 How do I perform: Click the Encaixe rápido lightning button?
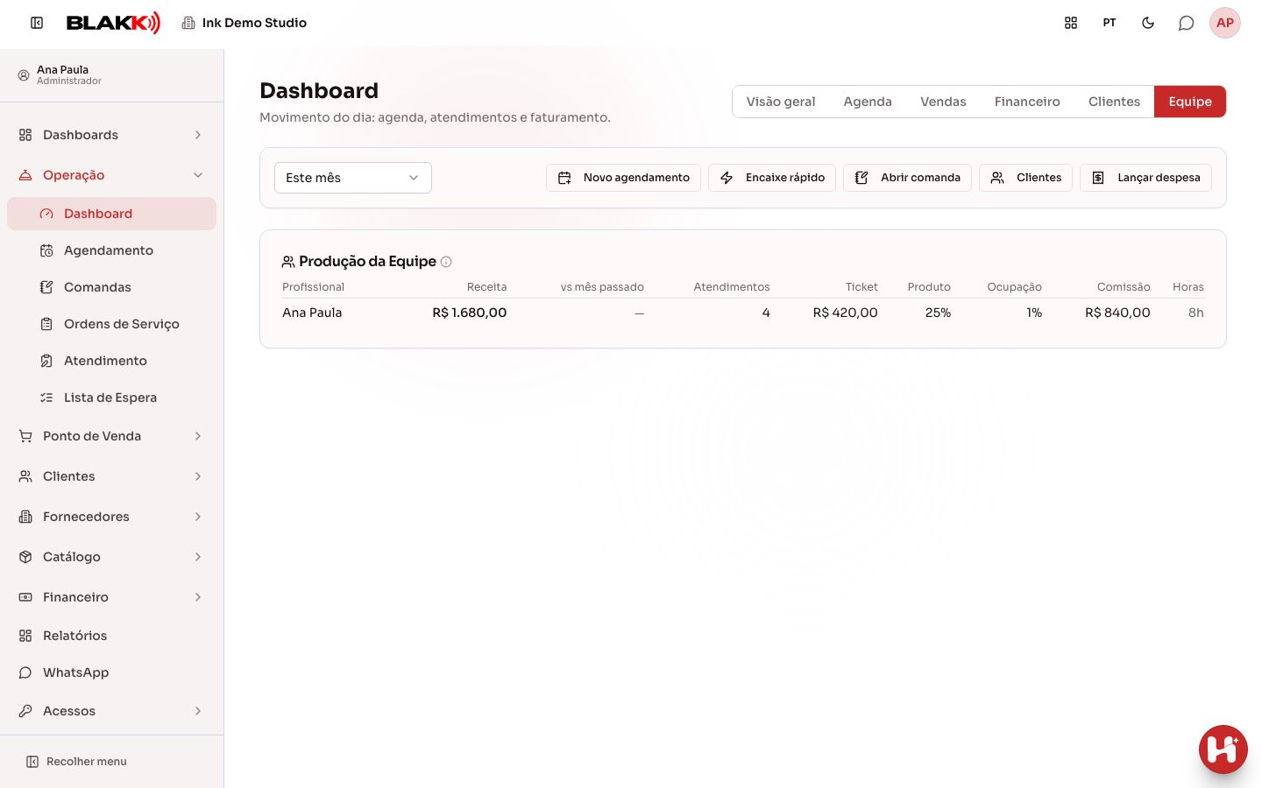[772, 178]
